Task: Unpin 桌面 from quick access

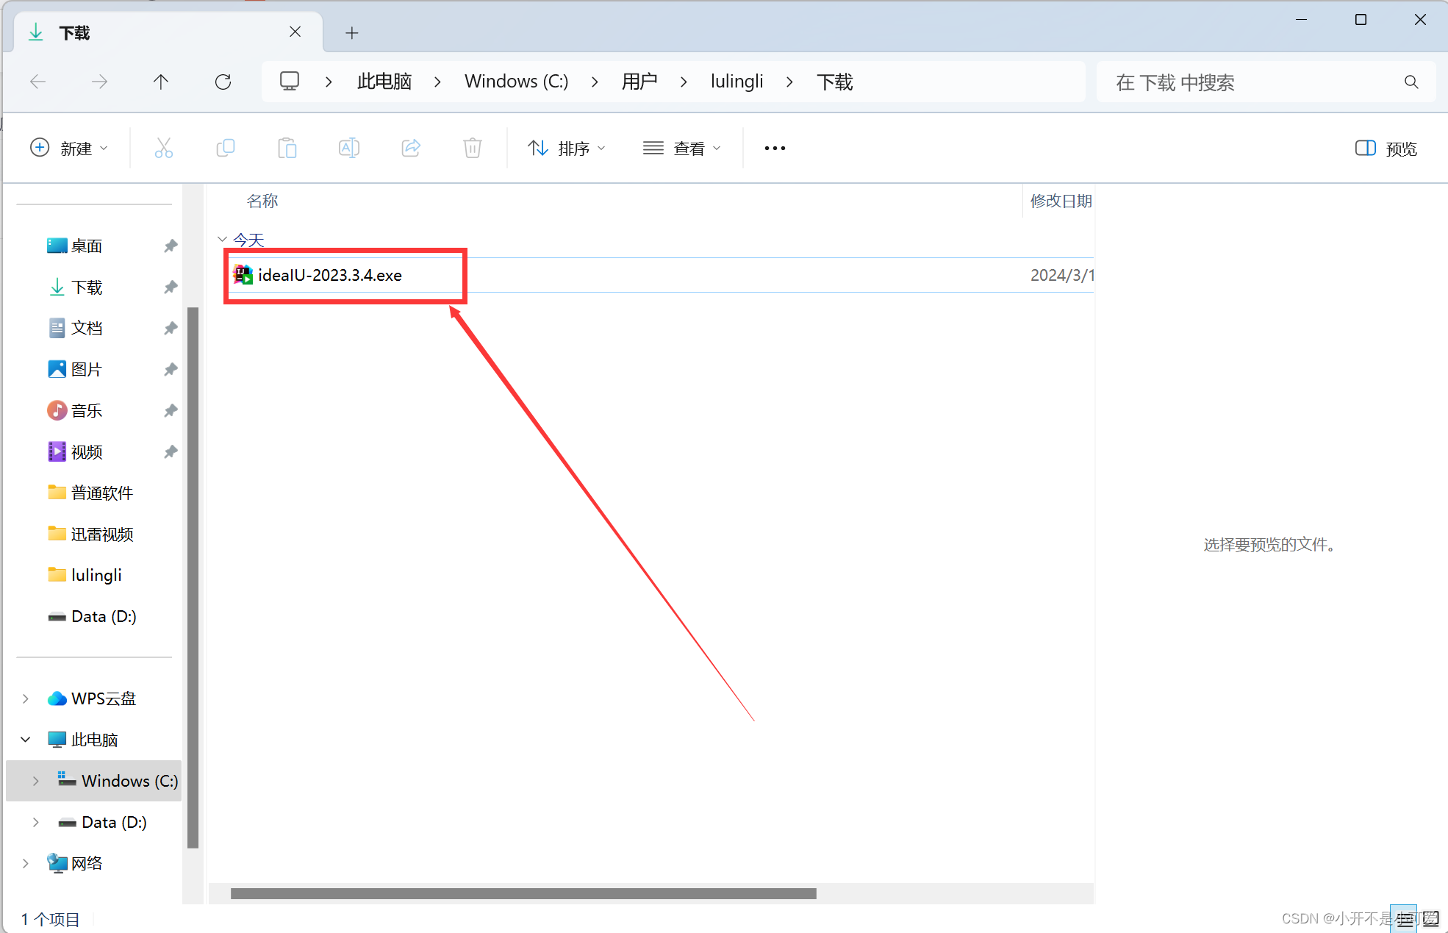Action: pyautogui.click(x=171, y=246)
